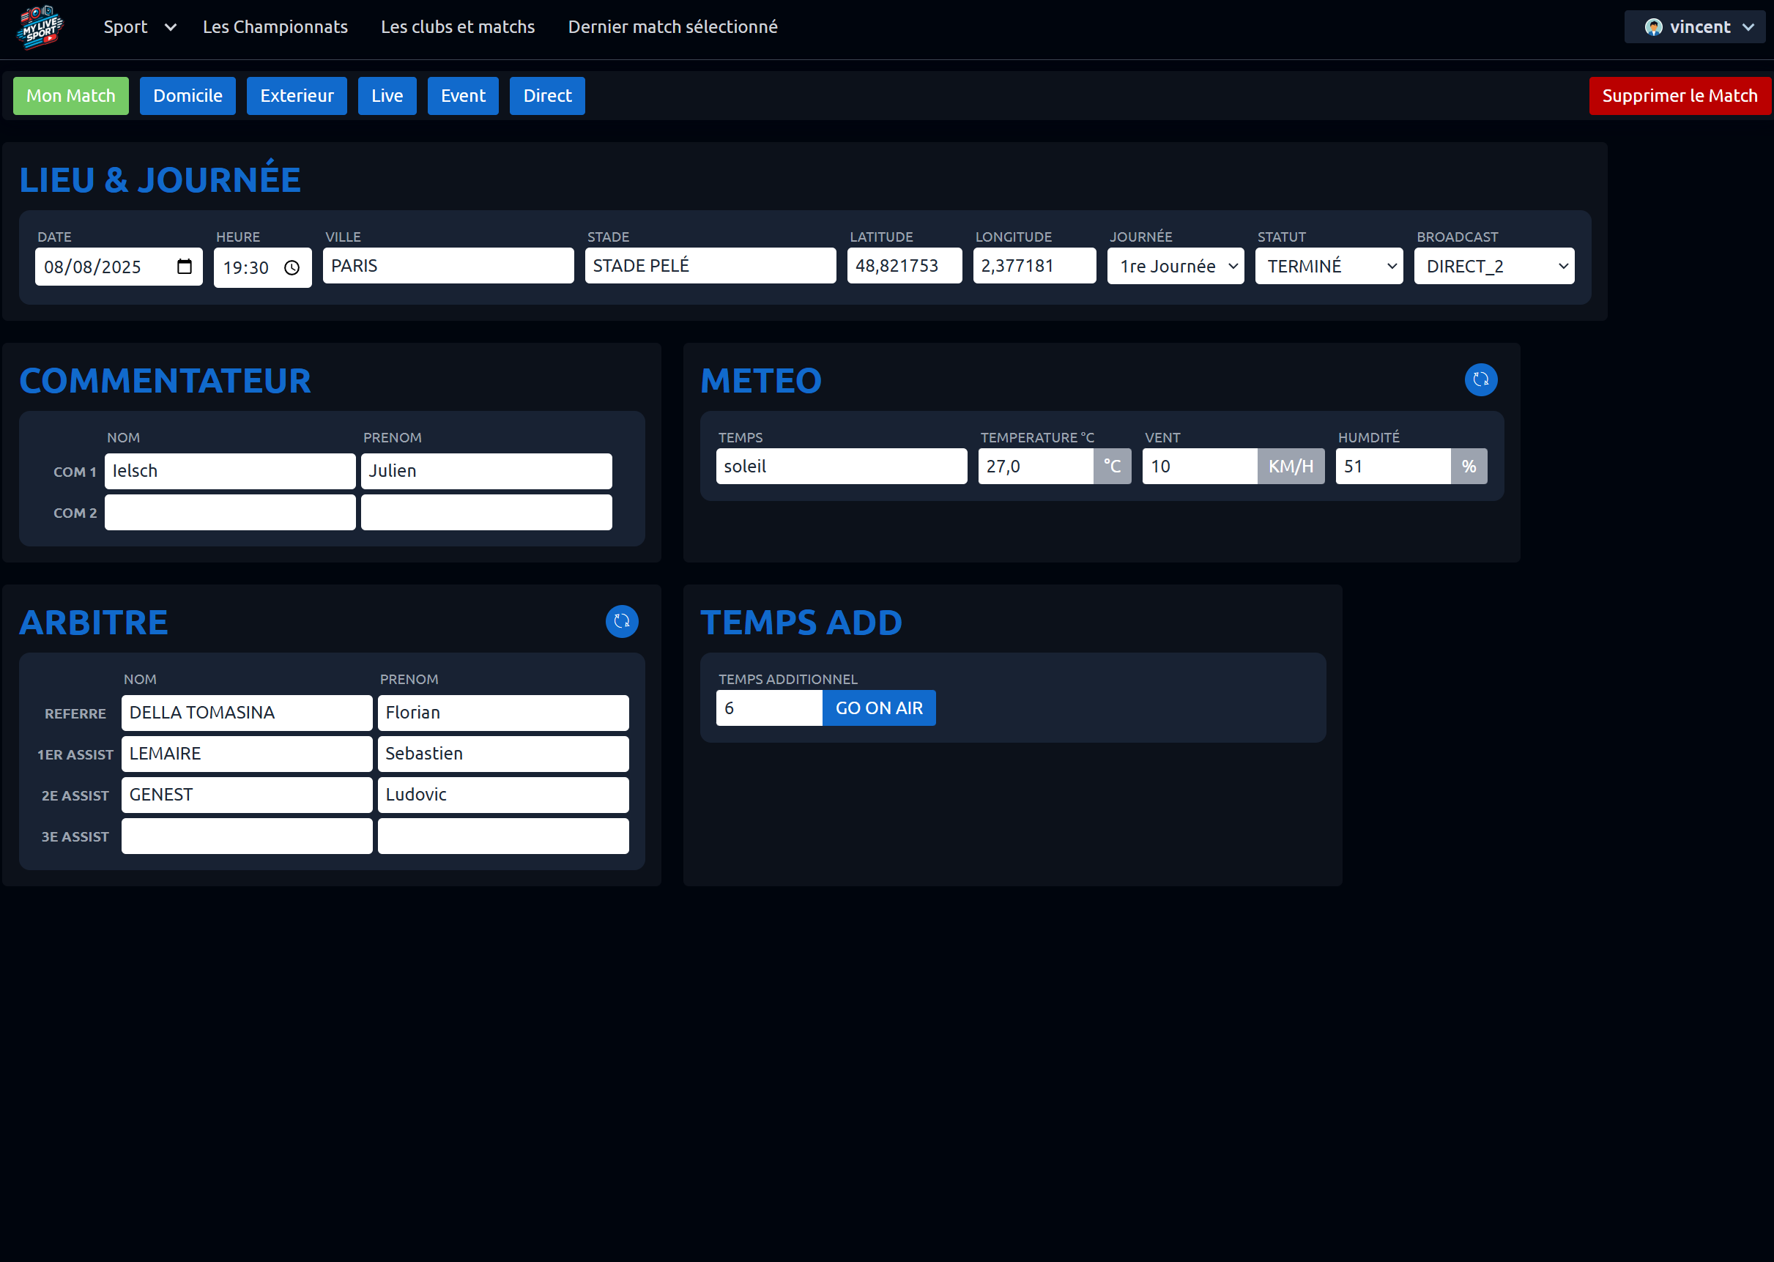Click the My Live Sport logo
This screenshot has height=1262, width=1774.
[39, 27]
